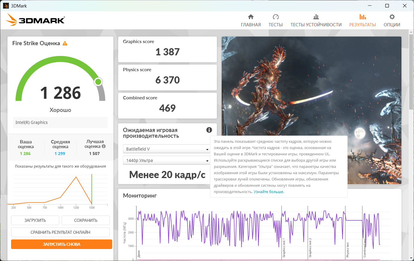Click the 3DMark logo in header
The width and height of the screenshot is (414, 261).
point(35,20)
